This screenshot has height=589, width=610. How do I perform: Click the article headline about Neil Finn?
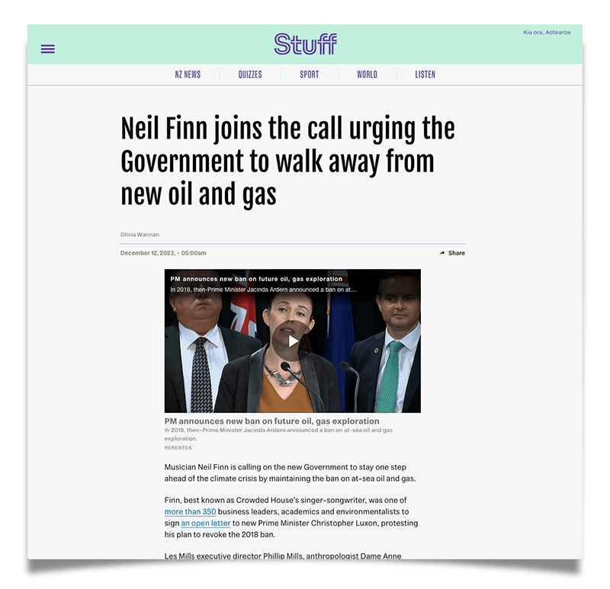(287, 161)
